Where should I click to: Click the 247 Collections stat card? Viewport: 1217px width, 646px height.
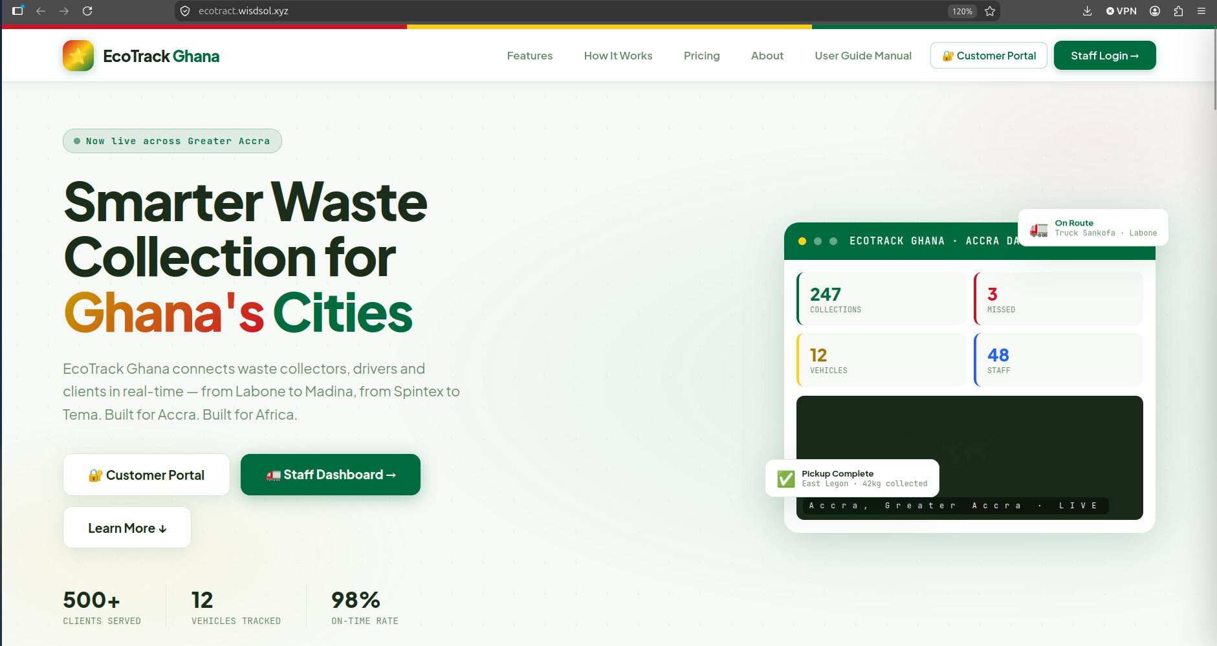[x=881, y=299]
